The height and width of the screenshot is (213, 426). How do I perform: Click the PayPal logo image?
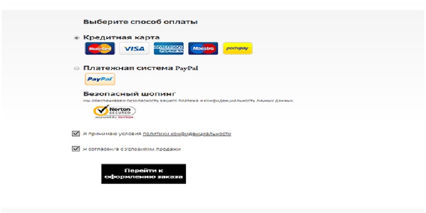pyautogui.click(x=100, y=79)
